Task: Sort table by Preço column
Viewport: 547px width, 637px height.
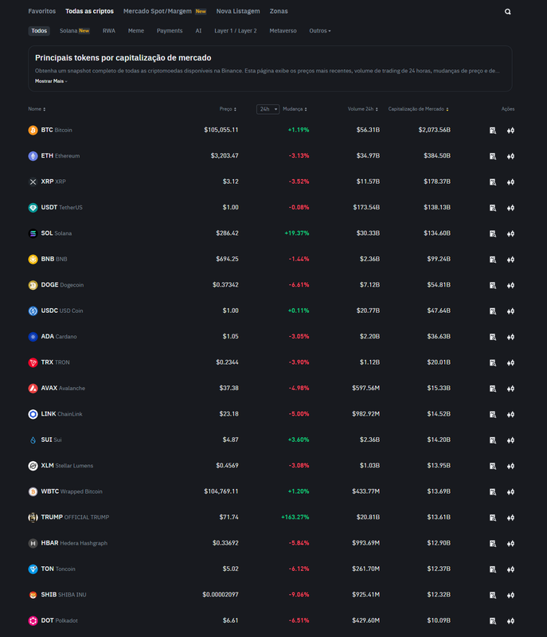Action: coord(228,109)
